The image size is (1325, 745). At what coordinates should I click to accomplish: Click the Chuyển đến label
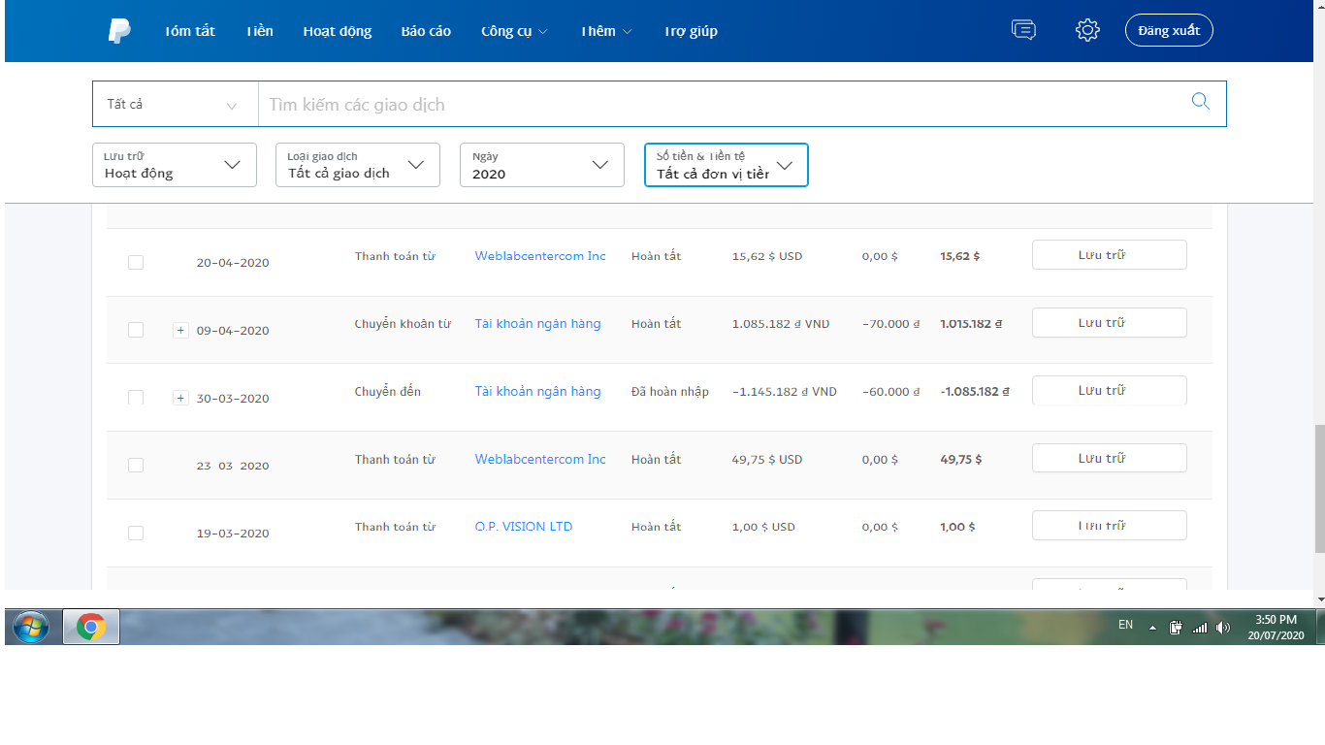point(388,392)
